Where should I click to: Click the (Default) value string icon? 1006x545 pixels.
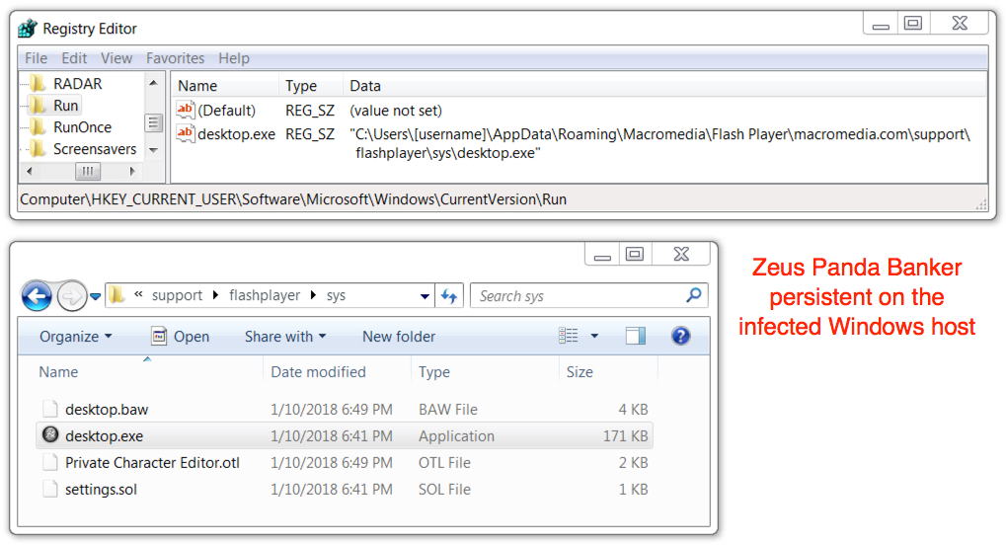(x=186, y=110)
